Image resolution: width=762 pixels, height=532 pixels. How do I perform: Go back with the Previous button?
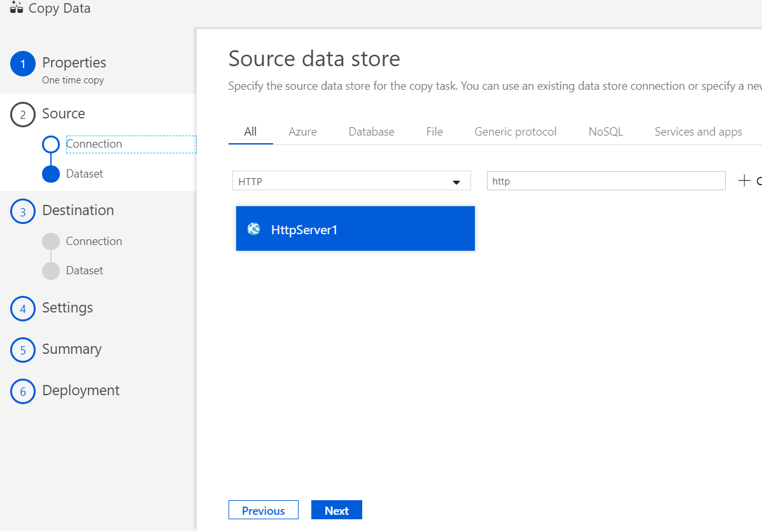[x=263, y=510]
